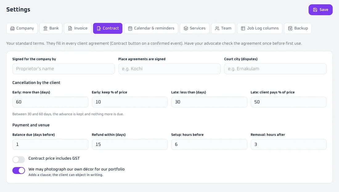Click 'Contract price includes GST' label
The image size is (339, 192).
pos(54,158)
